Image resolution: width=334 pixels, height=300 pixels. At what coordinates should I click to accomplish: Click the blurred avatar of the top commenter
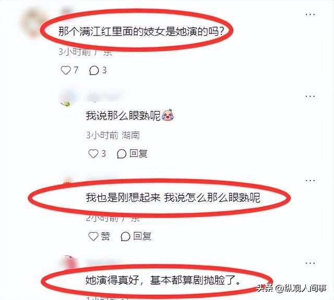(x=32, y=22)
